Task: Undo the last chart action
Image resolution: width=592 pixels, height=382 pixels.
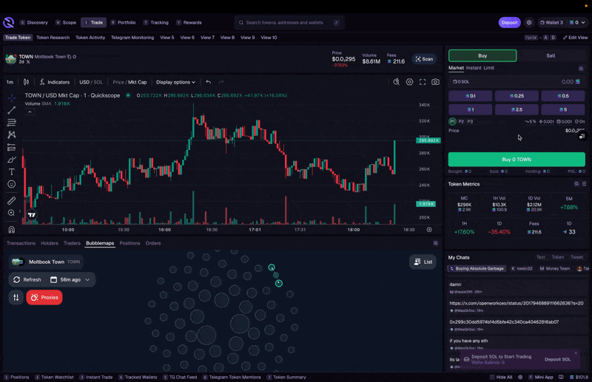Action: tap(209, 82)
